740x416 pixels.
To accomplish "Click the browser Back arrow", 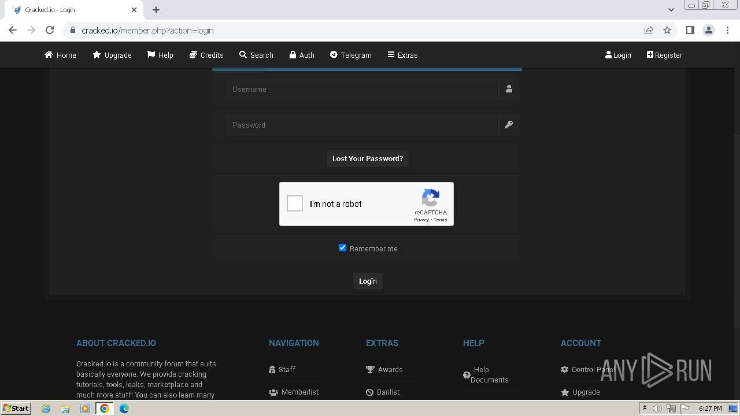I will pyautogui.click(x=13, y=30).
